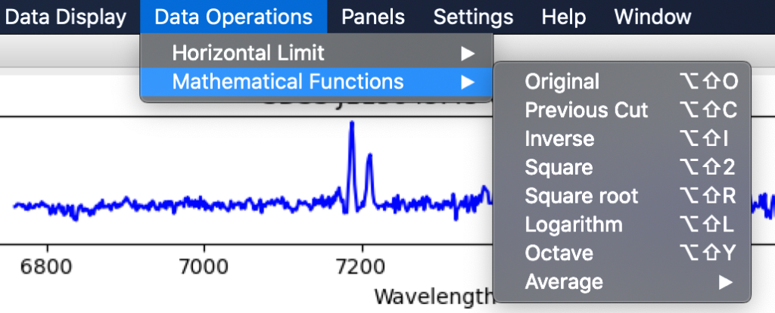Open the Panels menu
The image size is (775, 313).
pyautogui.click(x=372, y=17)
